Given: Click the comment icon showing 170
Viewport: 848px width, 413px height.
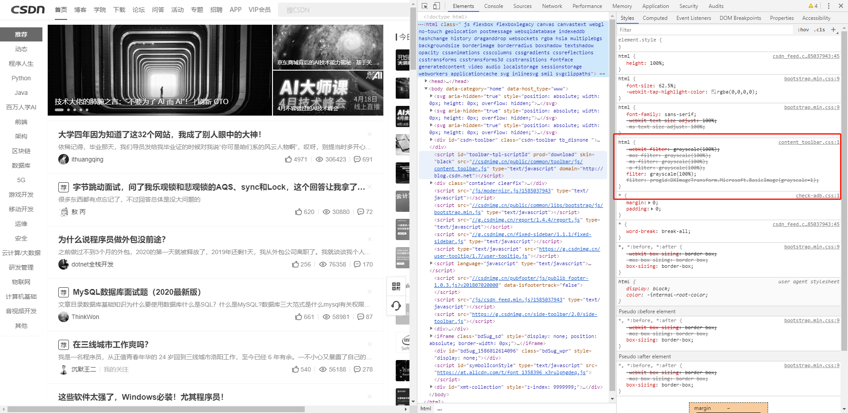Looking at the screenshot, I should (x=357, y=264).
